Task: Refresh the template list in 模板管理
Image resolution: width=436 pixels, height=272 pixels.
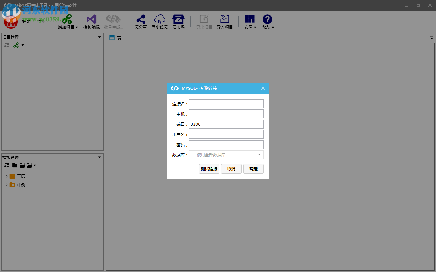Action: [7, 165]
